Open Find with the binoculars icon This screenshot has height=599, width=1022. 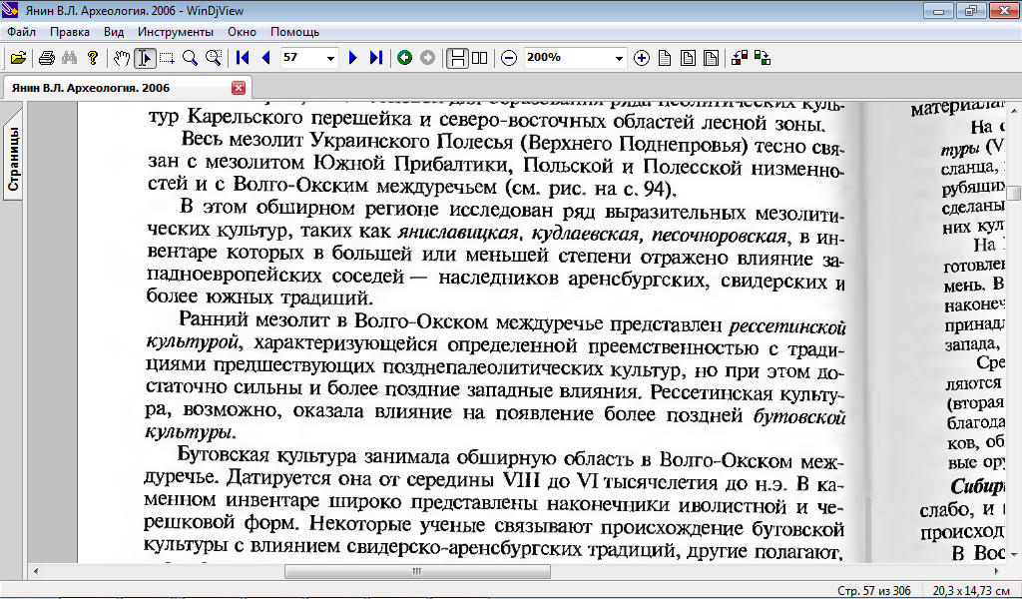click(69, 58)
